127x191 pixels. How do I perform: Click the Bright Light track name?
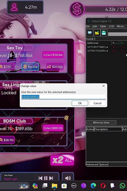[x=11, y=179]
